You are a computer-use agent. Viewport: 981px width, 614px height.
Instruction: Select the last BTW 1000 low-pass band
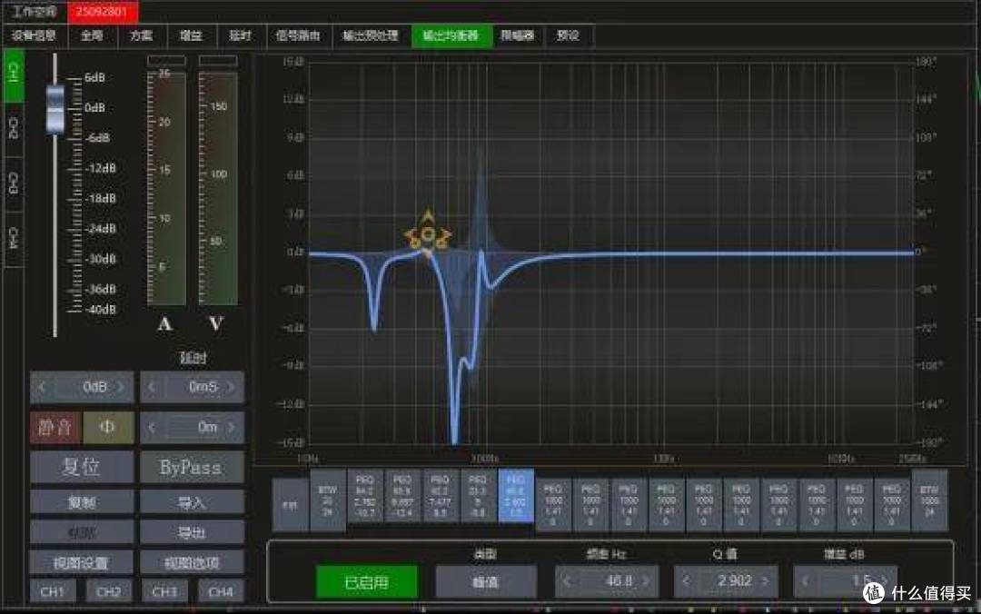coord(929,500)
